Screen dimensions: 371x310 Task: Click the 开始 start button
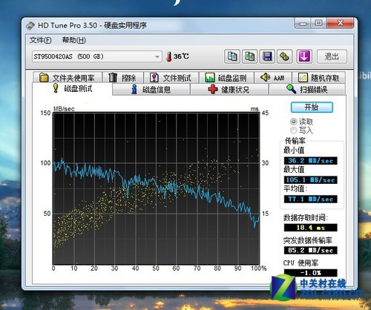[312, 108]
